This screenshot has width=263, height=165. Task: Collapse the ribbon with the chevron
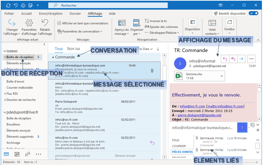pos(258,40)
